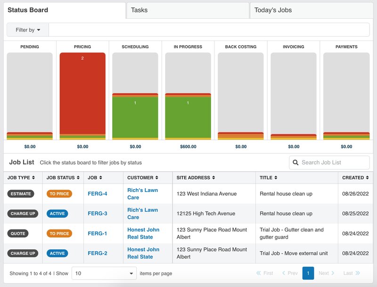
Task: Sort by Job Type column arrows
Action: (x=33, y=177)
